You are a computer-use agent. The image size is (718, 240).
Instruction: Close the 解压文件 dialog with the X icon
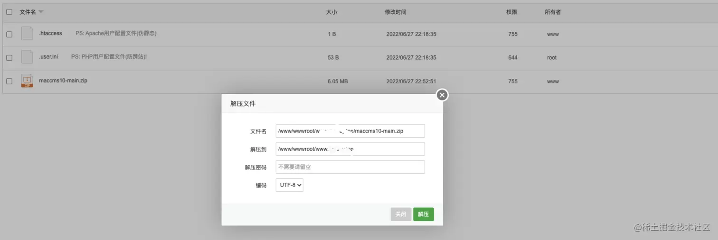point(442,95)
